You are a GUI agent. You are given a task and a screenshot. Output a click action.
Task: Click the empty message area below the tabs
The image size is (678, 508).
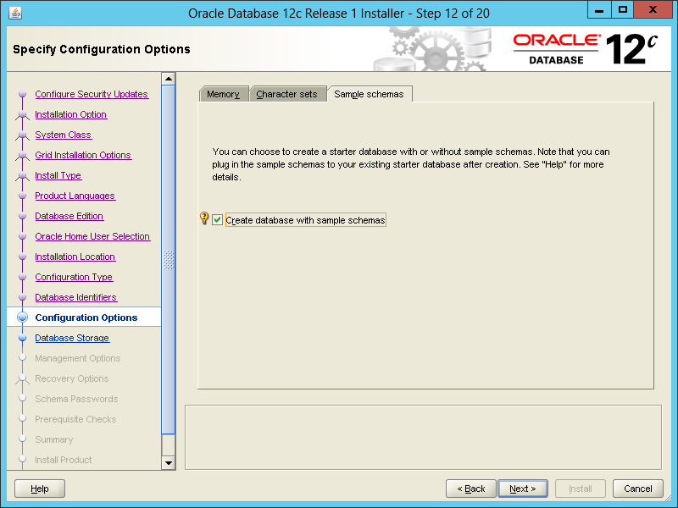(x=423, y=437)
